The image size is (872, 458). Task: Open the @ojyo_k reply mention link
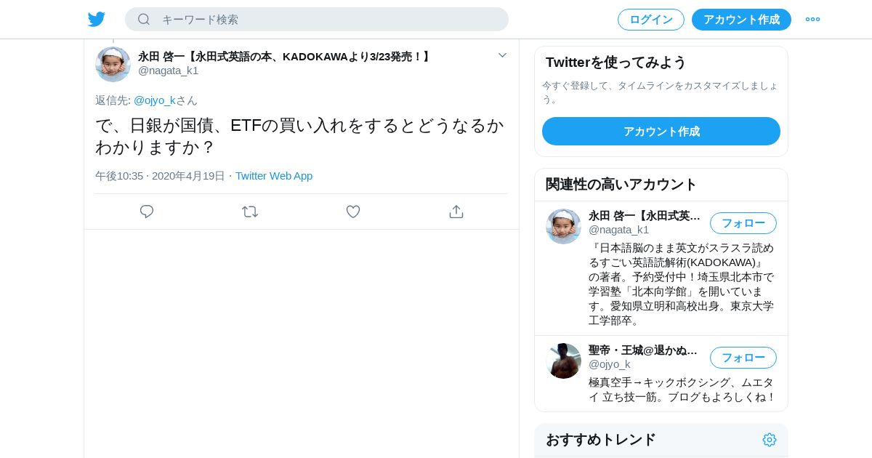coord(155,100)
